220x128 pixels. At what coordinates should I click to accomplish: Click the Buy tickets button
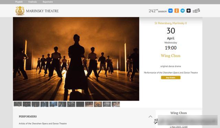(x=170, y=77)
